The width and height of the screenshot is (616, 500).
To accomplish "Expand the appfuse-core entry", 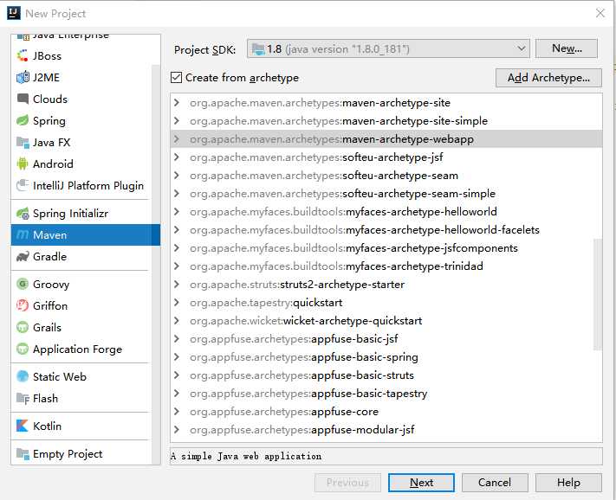I will point(177,412).
